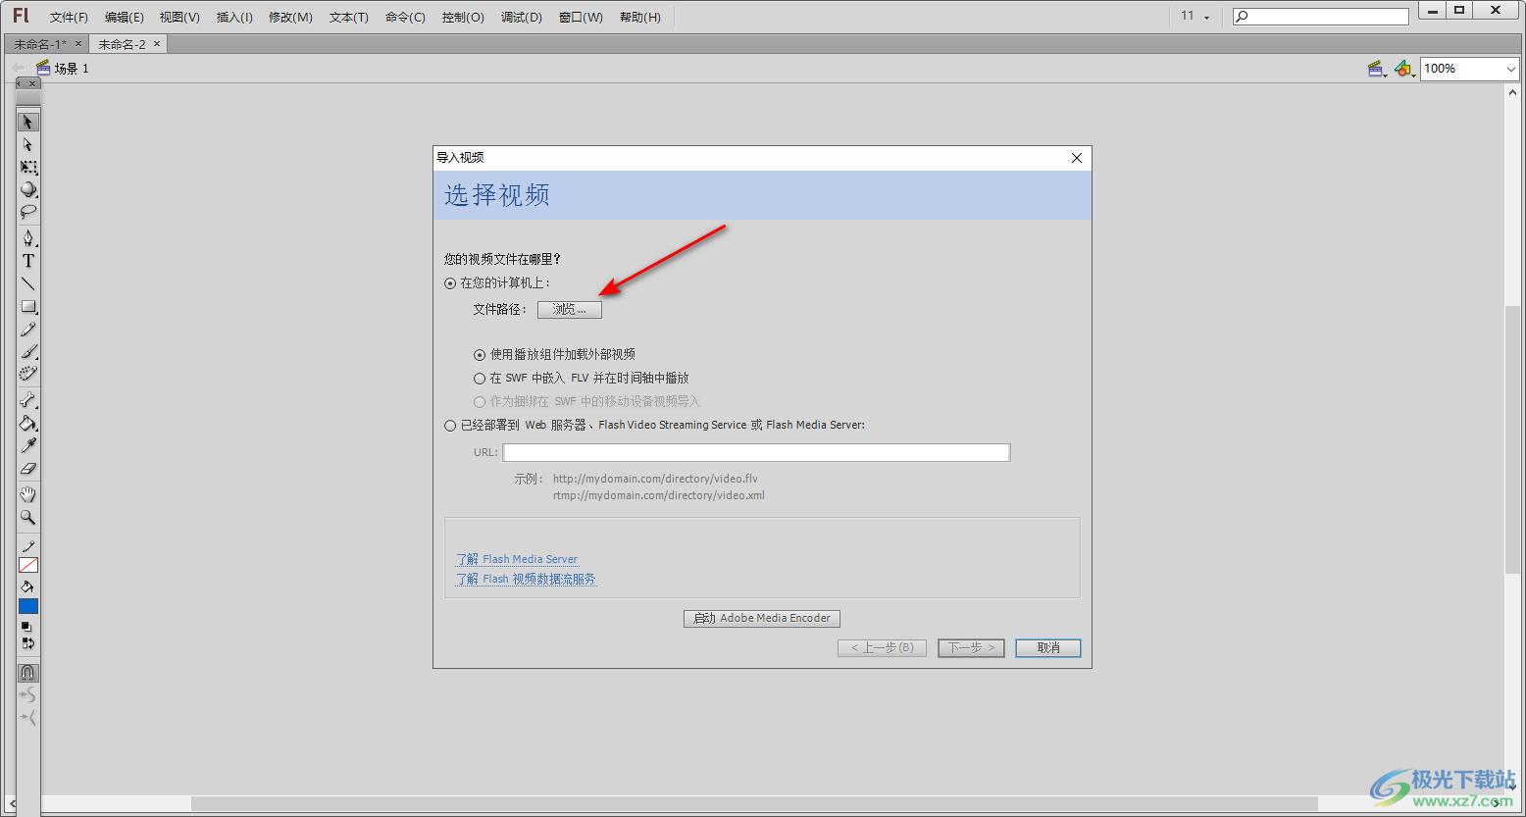This screenshot has height=817, width=1526.
Task: Select the Text tool
Action: click(28, 261)
